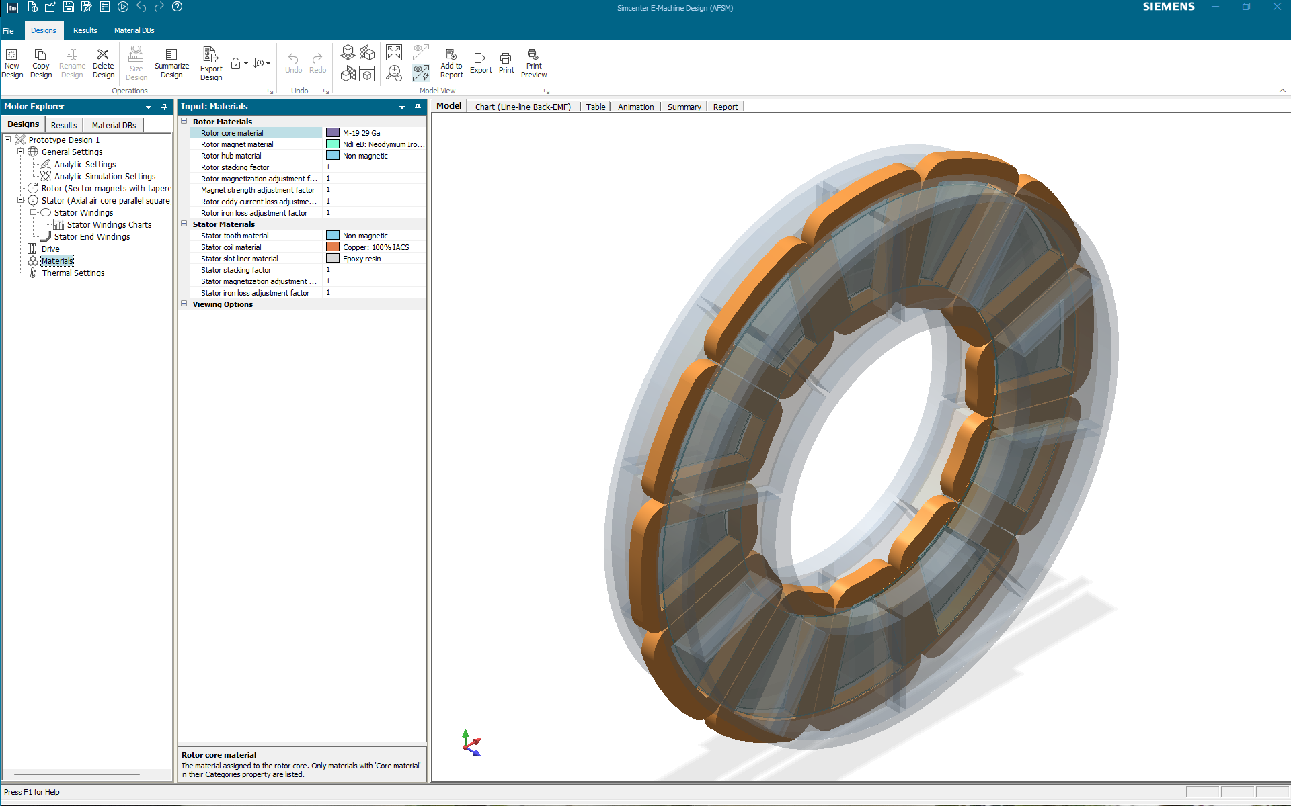This screenshot has width=1291, height=806.
Task: Expand the Viewing Options section
Action: coord(184,304)
